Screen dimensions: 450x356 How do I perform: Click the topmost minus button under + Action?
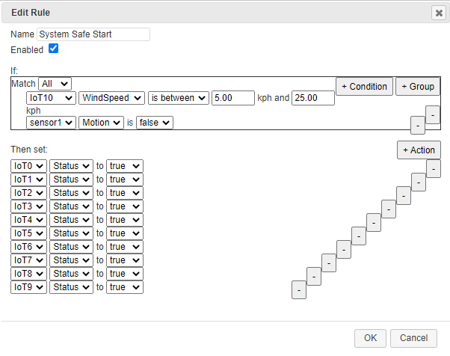(x=433, y=169)
